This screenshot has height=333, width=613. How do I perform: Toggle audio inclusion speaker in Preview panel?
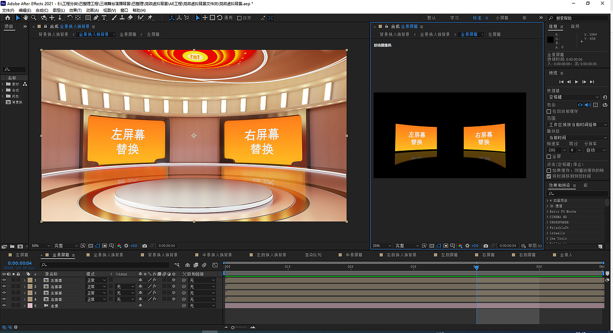coord(588,105)
